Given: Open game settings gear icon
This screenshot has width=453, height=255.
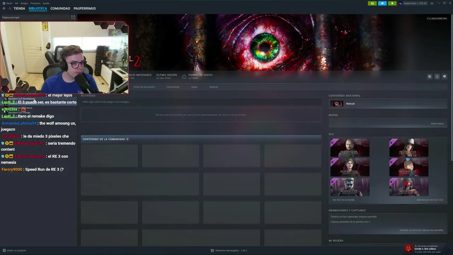Looking at the screenshot, I should [430, 76].
